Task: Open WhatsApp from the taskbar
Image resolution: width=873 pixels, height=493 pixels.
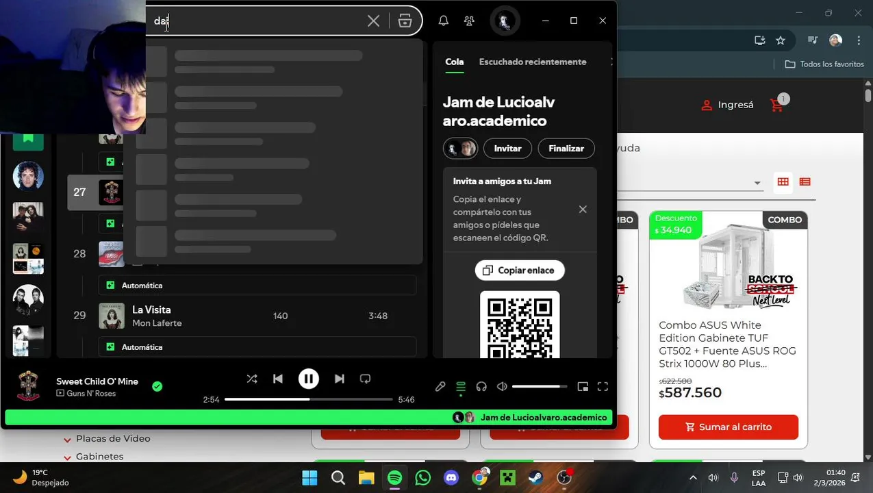Action: pyautogui.click(x=423, y=477)
